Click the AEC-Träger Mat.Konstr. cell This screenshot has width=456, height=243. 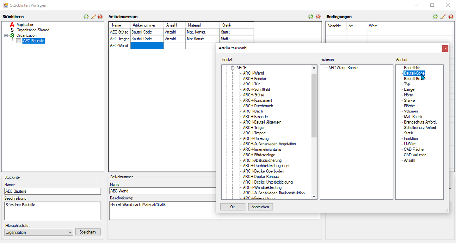pyautogui.click(x=203, y=39)
